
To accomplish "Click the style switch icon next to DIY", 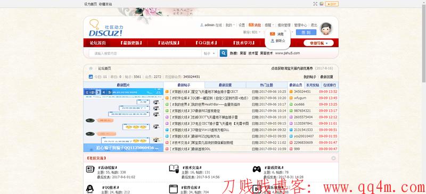I will [322, 4].
